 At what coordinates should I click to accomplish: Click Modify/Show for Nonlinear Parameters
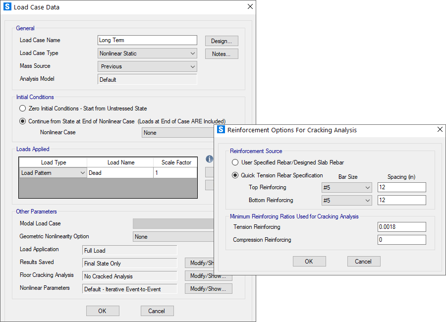pos(208,289)
